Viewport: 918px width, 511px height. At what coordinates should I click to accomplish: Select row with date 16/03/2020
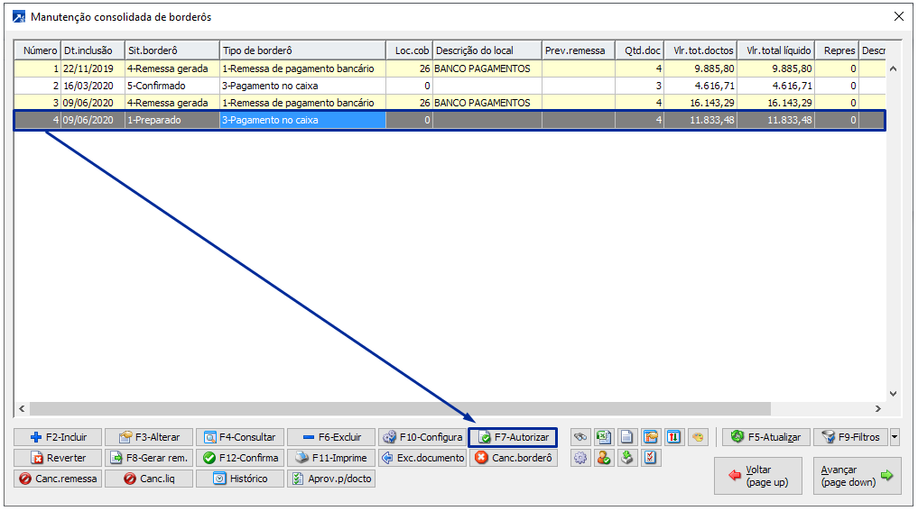point(449,86)
